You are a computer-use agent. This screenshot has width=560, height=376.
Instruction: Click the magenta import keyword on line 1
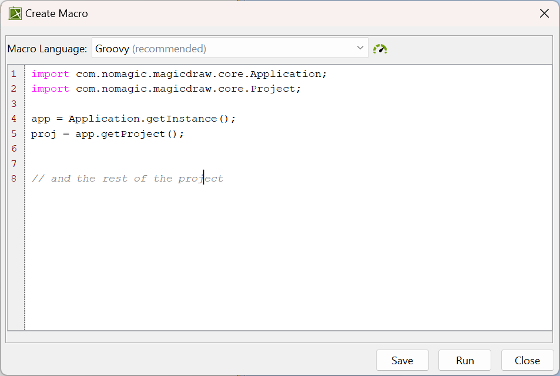pyautogui.click(x=51, y=73)
